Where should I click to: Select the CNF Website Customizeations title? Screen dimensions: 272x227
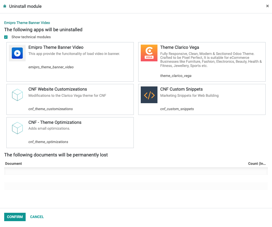[x=58, y=89]
